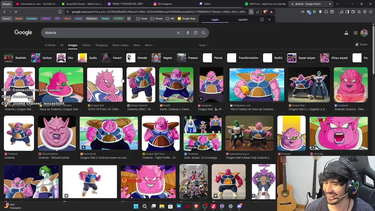This screenshot has width=375, height=211.
Task: Open the Search Labs flask icon
Action: 346,33
